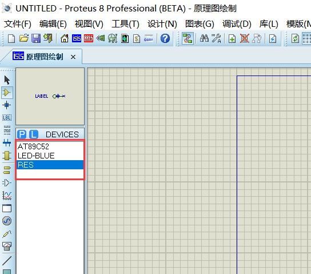Click the component preview overview window
The height and width of the screenshot is (274, 311).
50,97
